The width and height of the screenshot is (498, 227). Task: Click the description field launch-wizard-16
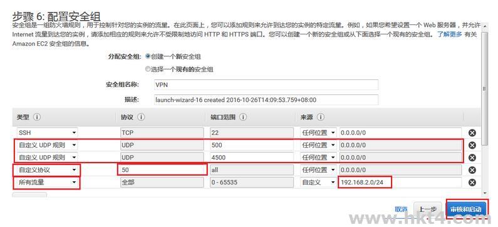pos(266,99)
